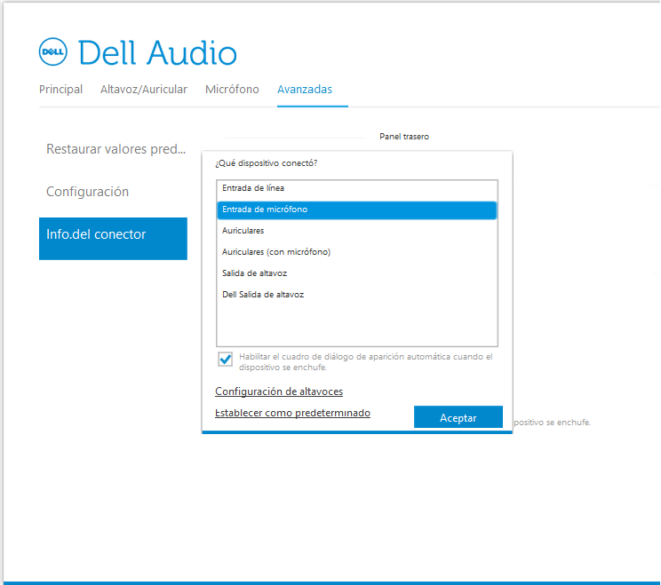Open the Principal tab
This screenshot has width=661, height=585.
(60, 90)
